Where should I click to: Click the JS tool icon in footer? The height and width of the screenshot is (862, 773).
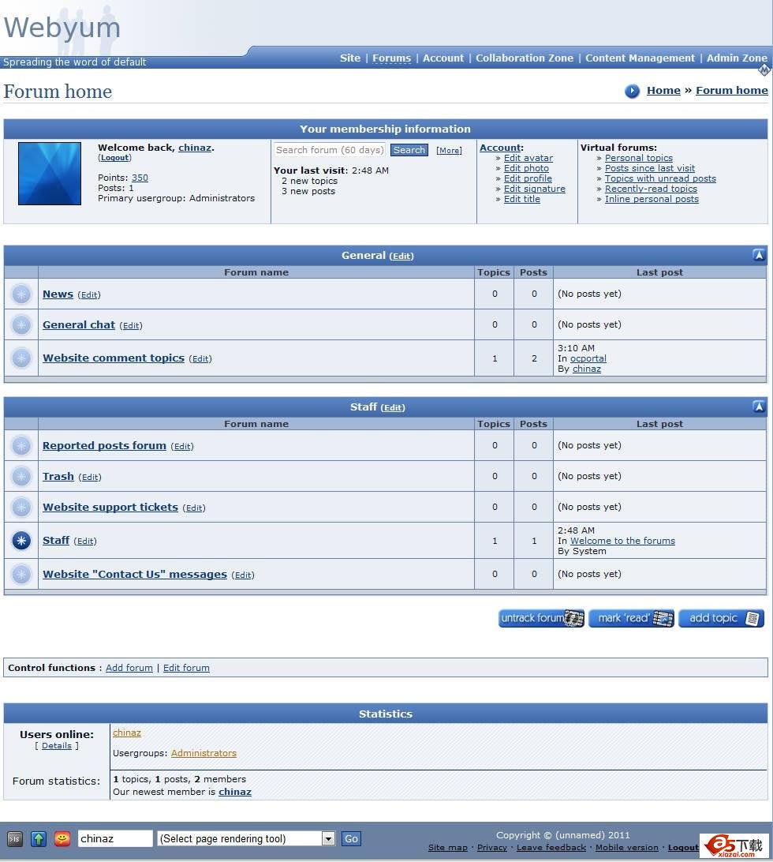point(15,839)
